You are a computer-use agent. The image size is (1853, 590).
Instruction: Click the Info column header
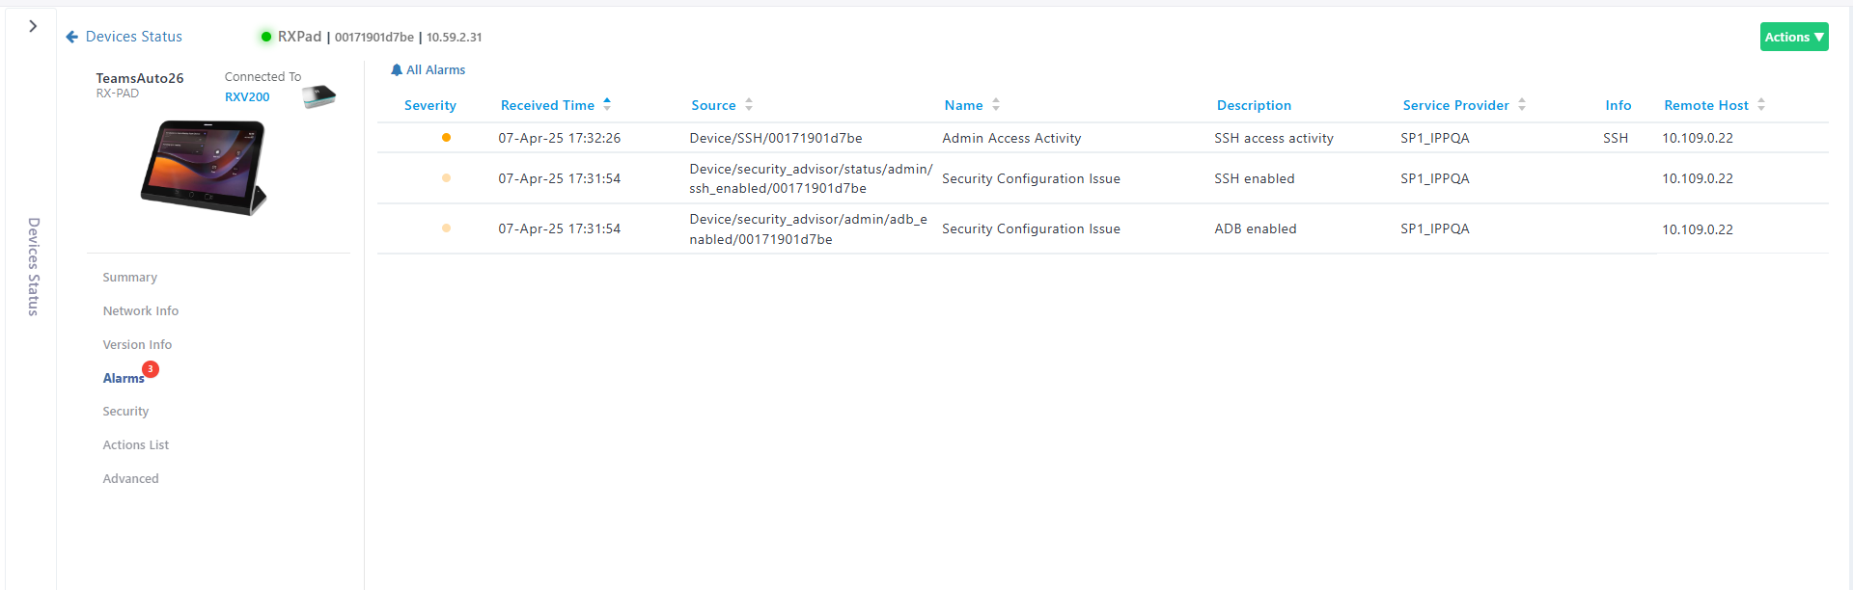pyautogui.click(x=1618, y=105)
